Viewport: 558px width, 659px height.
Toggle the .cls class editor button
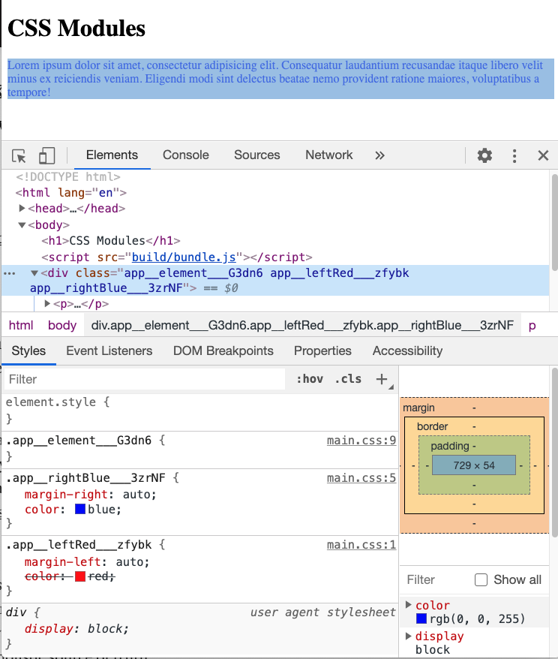pyautogui.click(x=348, y=379)
